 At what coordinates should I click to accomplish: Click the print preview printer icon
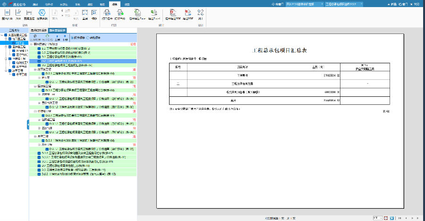pyautogui.click(x=107, y=13)
